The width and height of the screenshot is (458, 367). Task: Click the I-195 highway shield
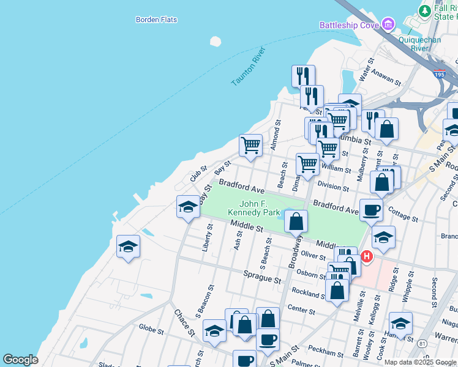coord(439,74)
